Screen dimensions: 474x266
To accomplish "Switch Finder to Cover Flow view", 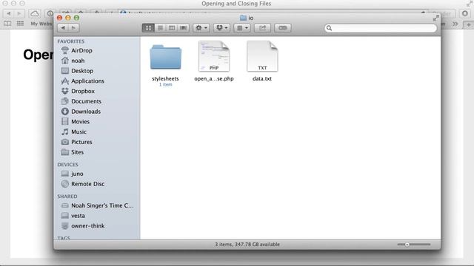I will (x=183, y=28).
